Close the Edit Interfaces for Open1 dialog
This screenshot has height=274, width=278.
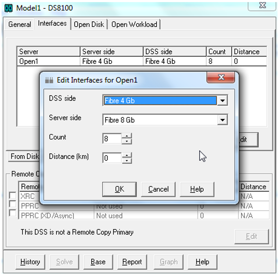[x=221, y=77]
